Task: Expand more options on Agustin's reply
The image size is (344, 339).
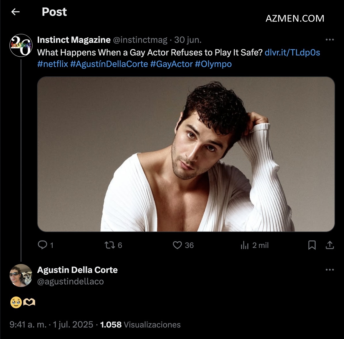Action: pyautogui.click(x=330, y=270)
